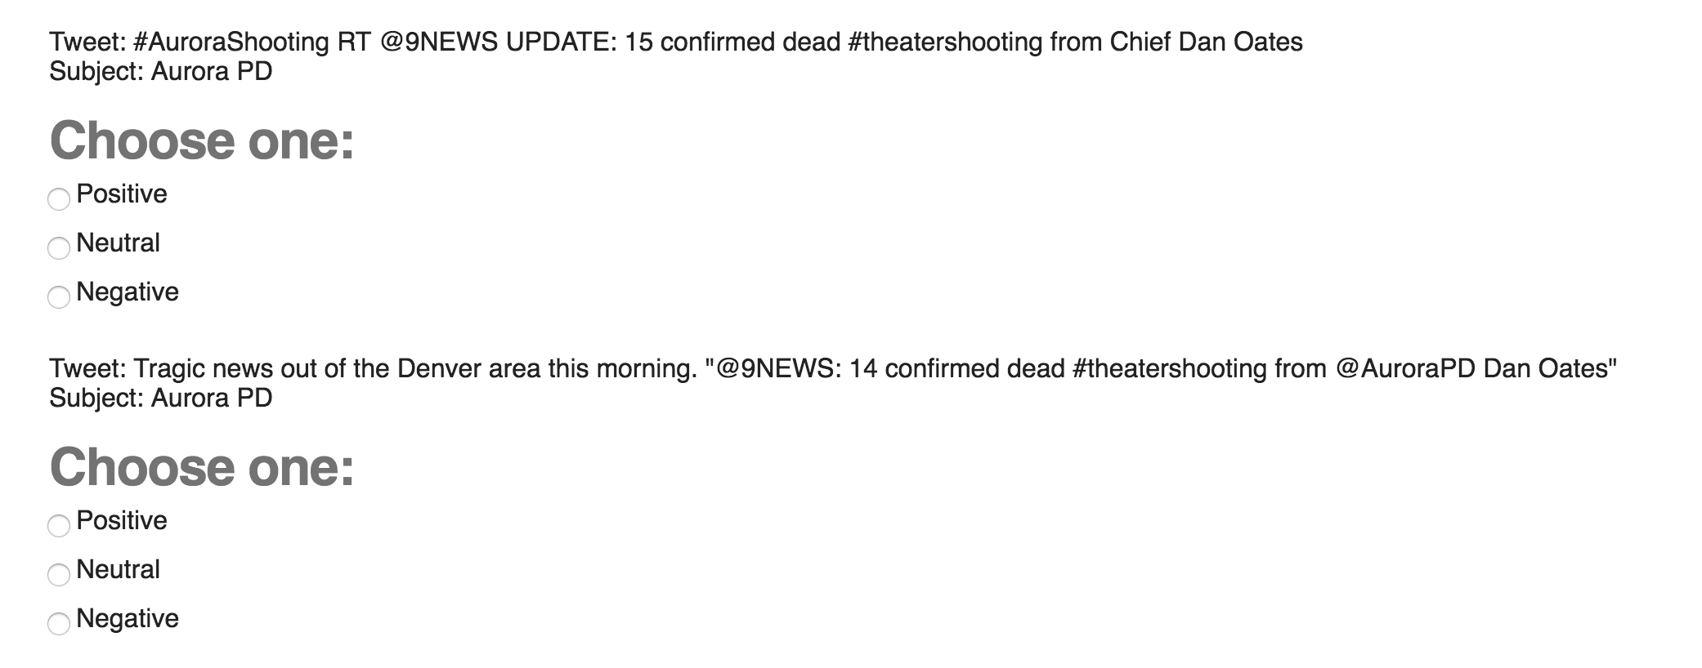Click 'Subject: Aurora PD' under the second tweet
The width and height of the screenshot is (1702, 668).
161,399
